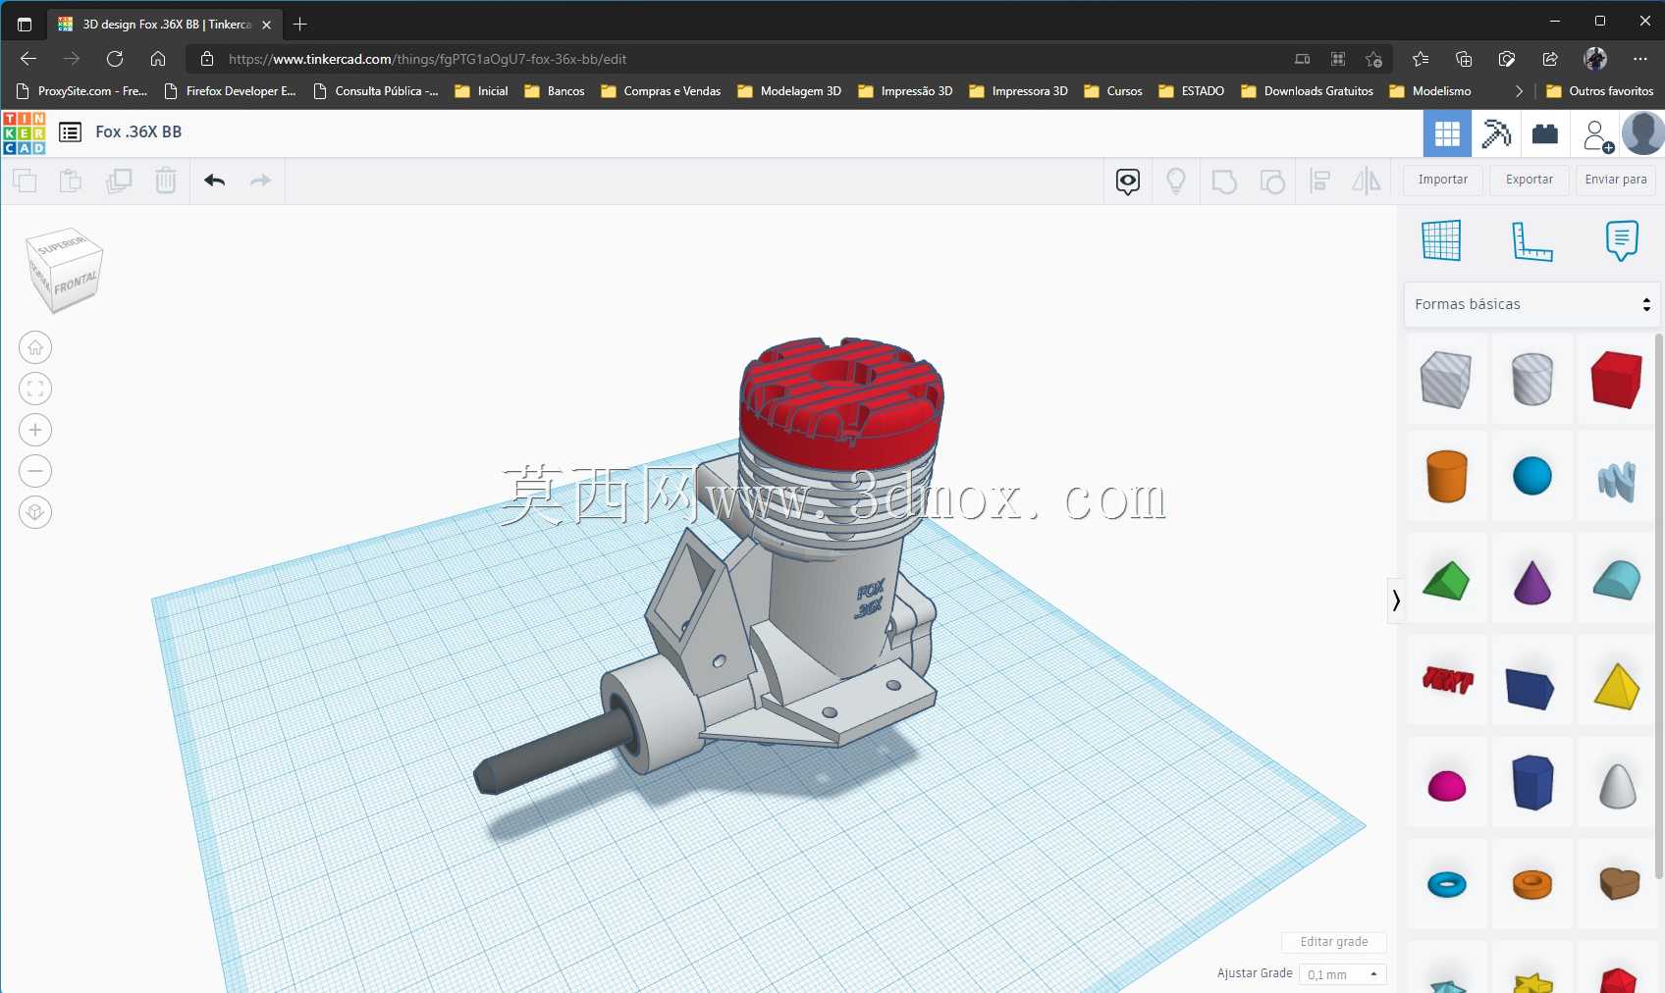Screen dimensions: 1665x993
Task: Click the Paste icon in the toolbar
Action: (71, 181)
